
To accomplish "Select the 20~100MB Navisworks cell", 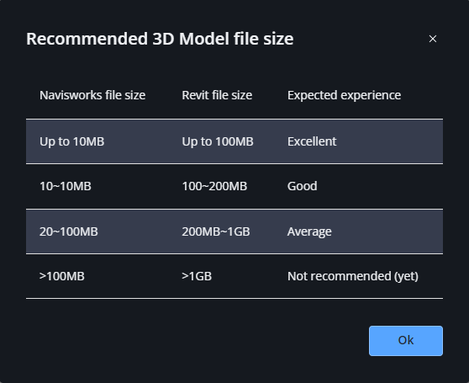I will coord(68,231).
